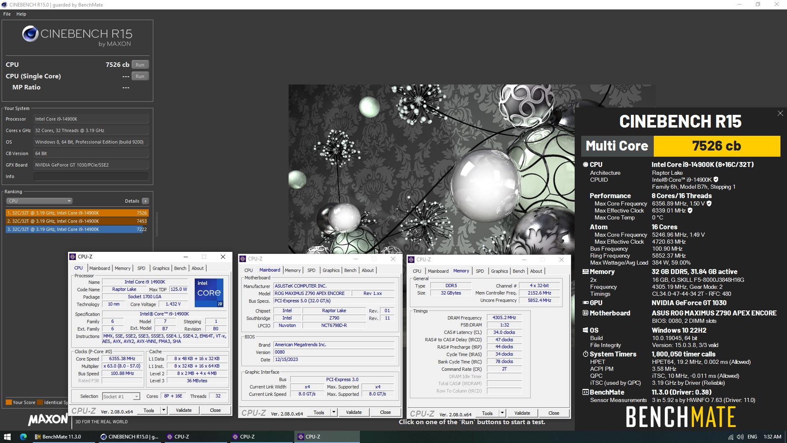Expand Tools arrow in CPU-Z Memory window
This screenshot has height=443, width=787.
tap(502, 413)
